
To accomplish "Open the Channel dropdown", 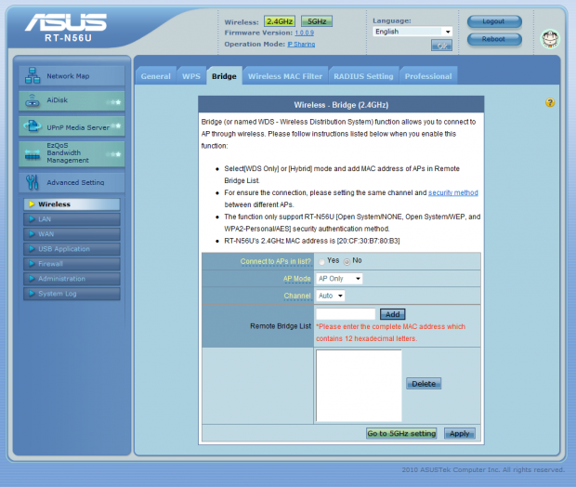I will [x=330, y=296].
